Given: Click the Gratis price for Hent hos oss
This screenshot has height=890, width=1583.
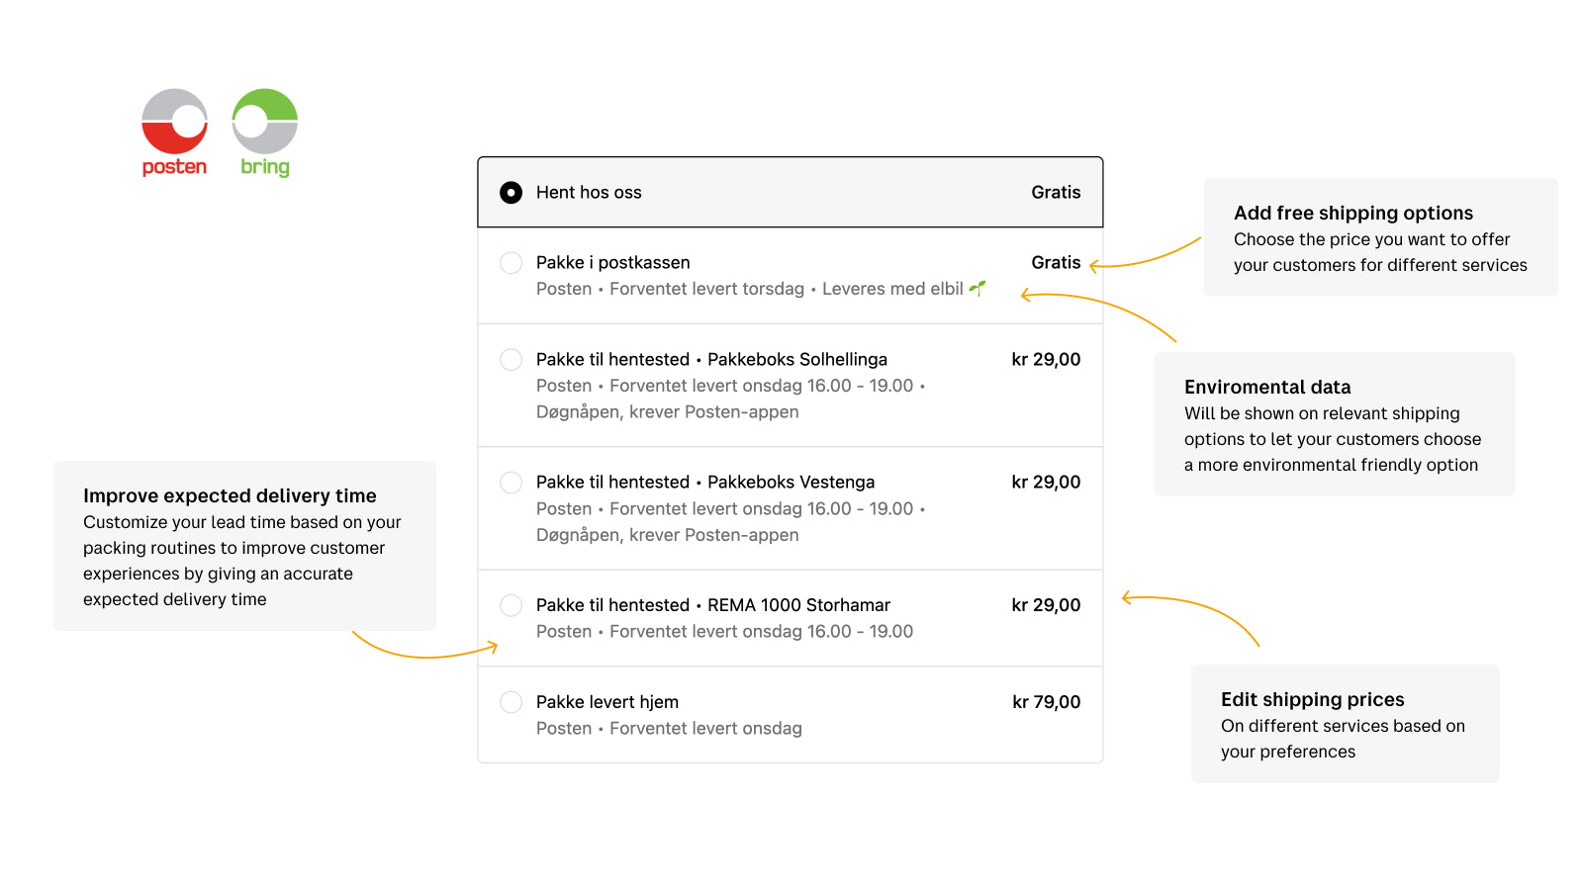Looking at the screenshot, I should point(1056,193).
